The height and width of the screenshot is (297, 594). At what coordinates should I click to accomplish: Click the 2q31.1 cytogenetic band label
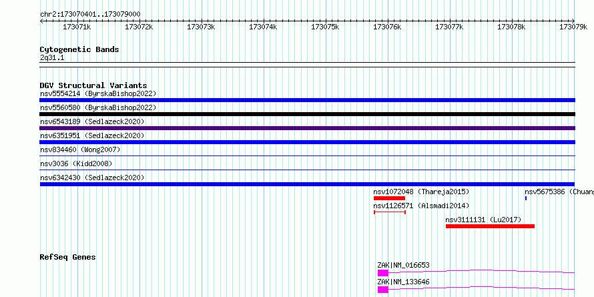[52, 58]
